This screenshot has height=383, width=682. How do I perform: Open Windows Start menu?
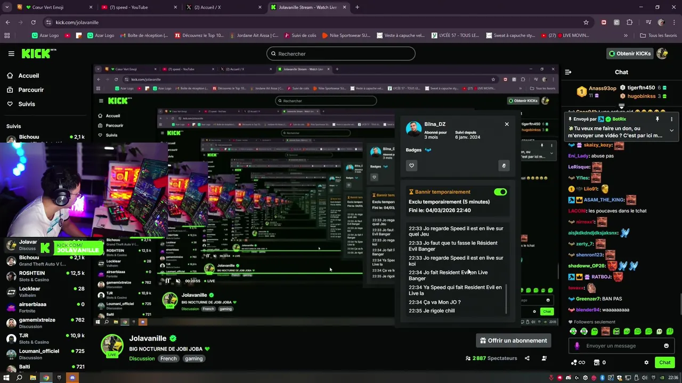(5, 378)
